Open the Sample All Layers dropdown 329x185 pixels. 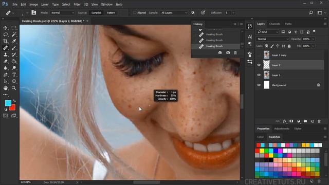(x=174, y=13)
